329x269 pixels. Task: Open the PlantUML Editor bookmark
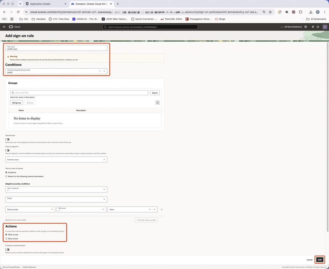pyautogui.click(x=171, y=19)
